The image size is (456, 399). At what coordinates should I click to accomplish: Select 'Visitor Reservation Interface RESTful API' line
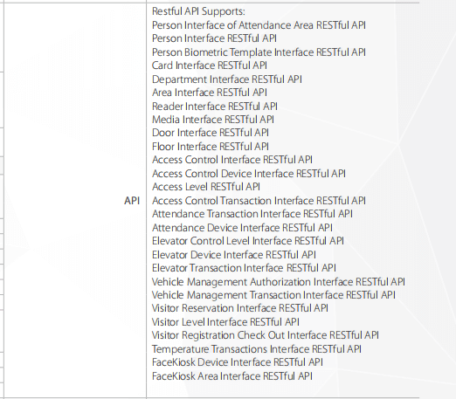tap(240, 308)
